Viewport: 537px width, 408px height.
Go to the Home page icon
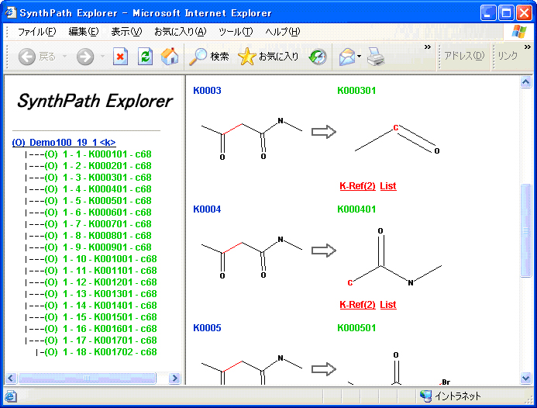[170, 57]
